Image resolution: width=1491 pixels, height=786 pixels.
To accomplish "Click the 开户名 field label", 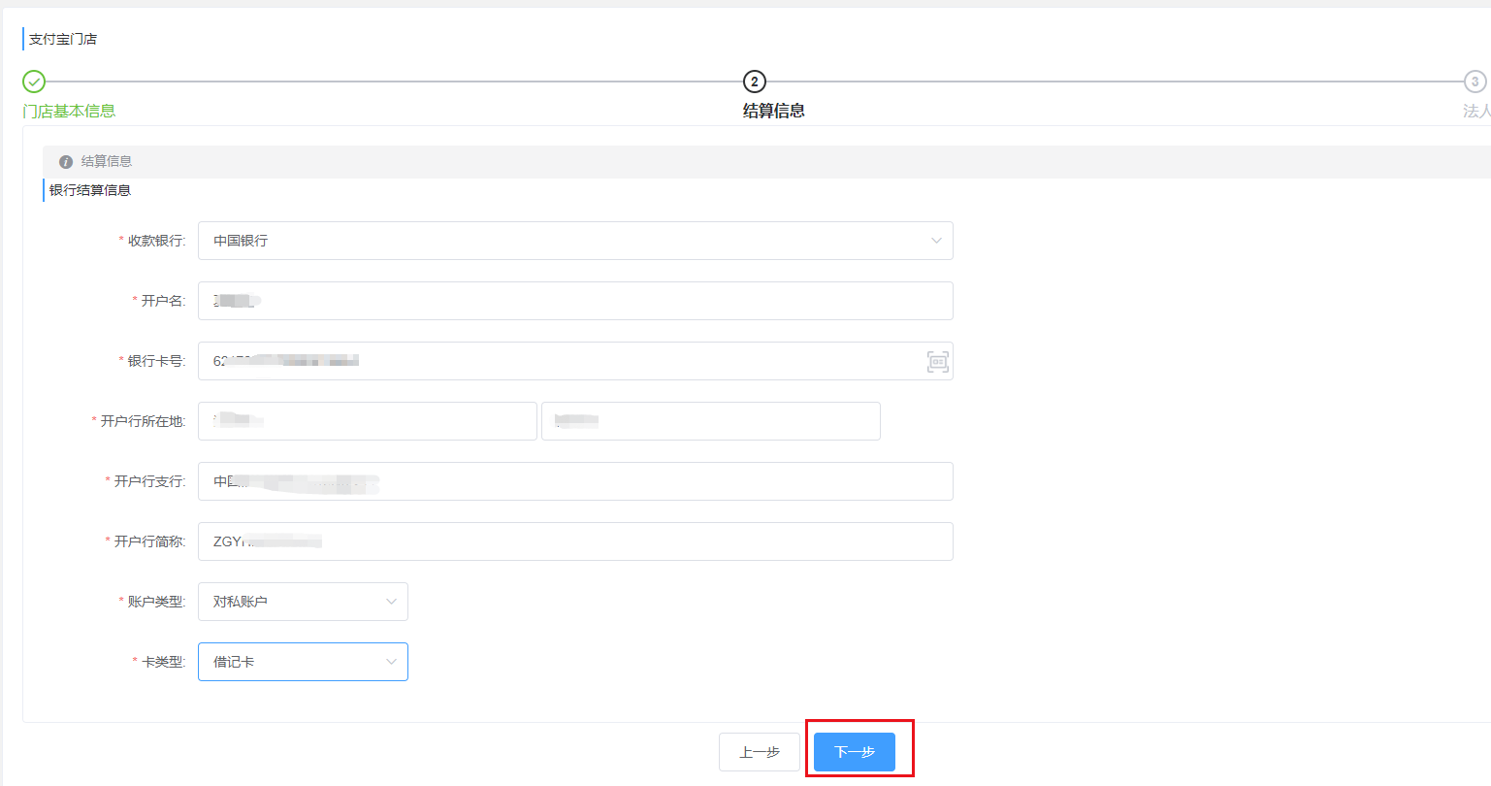I will pyautogui.click(x=163, y=301).
